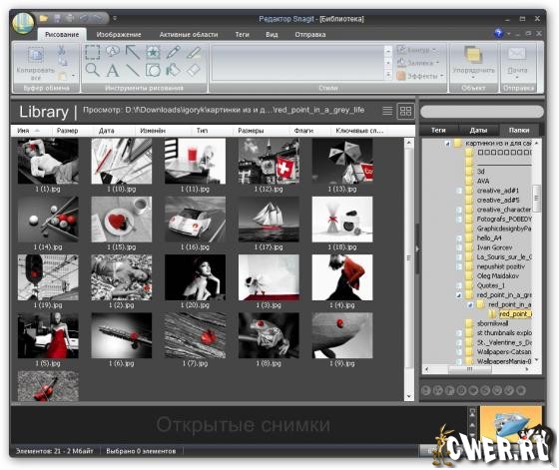Click the Help question mark icon
The image size is (559, 470).
[x=498, y=34]
